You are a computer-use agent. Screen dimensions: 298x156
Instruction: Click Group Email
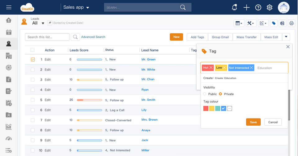pos(220,37)
